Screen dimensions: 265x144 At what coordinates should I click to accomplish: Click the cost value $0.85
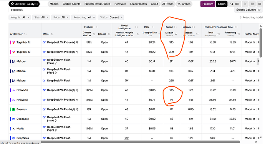[152, 90]
